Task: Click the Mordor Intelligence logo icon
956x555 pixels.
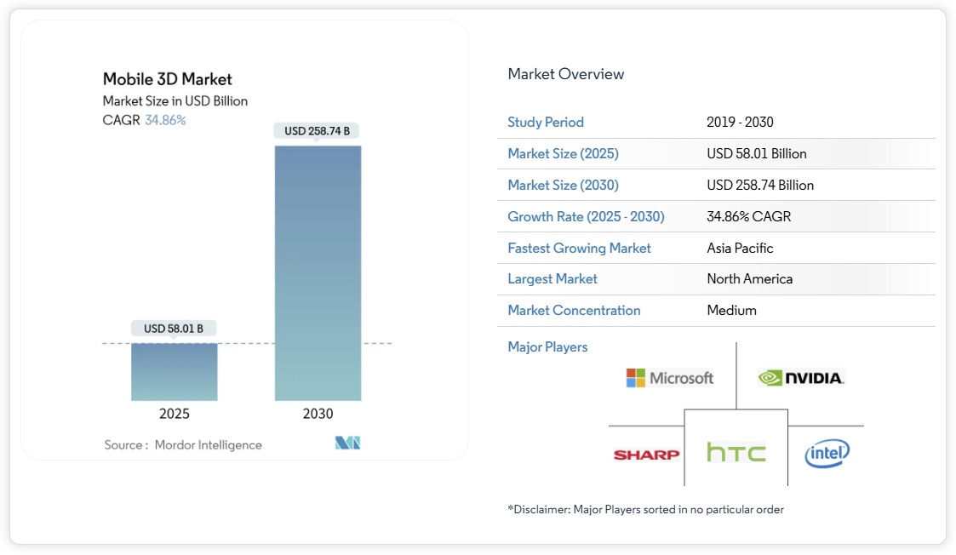Action: pyautogui.click(x=348, y=443)
